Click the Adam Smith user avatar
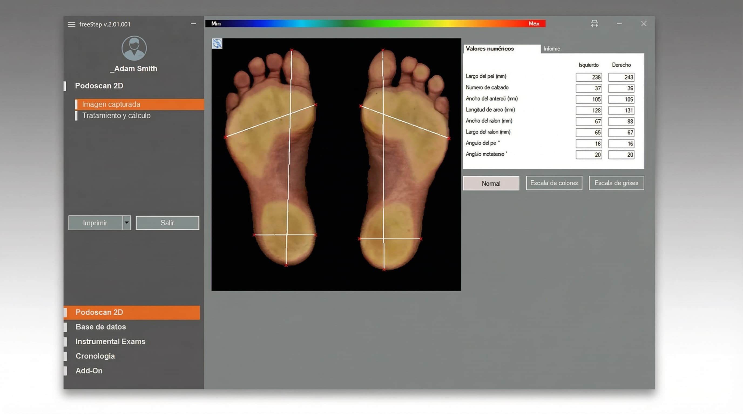 pos(134,48)
